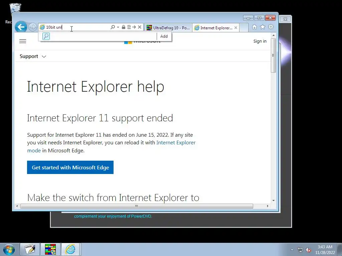The height and width of the screenshot is (256, 342).
Task: Click Get started with Microsoft Edge
Action: [x=70, y=167]
